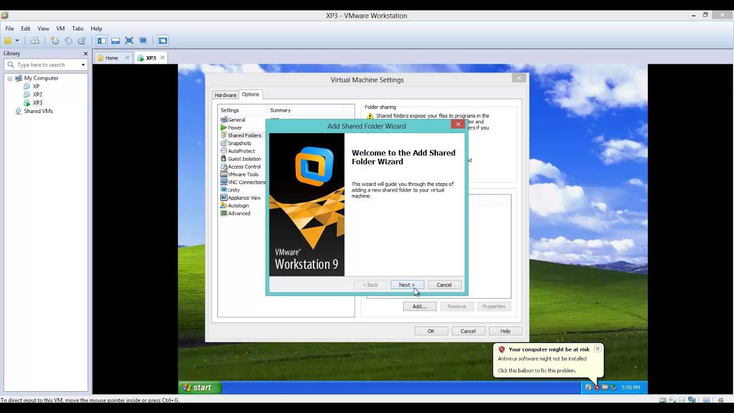The image size is (734, 413).
Task: Select Autologin in the settings list
Action: [x=239, y=205]
